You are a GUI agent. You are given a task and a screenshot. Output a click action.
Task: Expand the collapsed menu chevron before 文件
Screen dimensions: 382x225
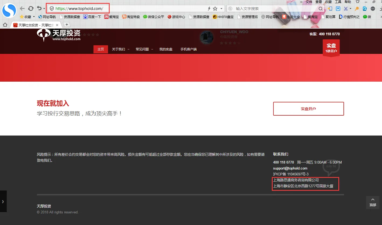pos(301,2)
